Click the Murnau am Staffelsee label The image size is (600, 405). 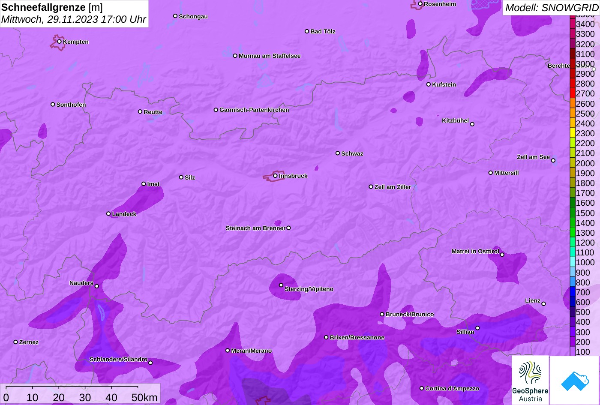tap(270, 56)
